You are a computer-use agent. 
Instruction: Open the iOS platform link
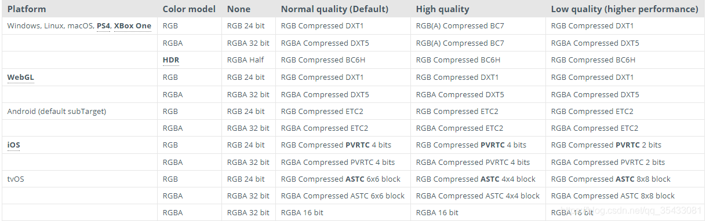click(13, 145)
